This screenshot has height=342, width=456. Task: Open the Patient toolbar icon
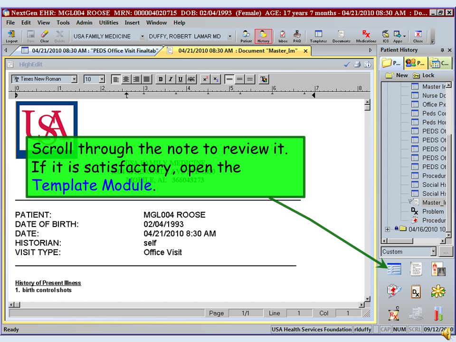click(x=246, y=37)
